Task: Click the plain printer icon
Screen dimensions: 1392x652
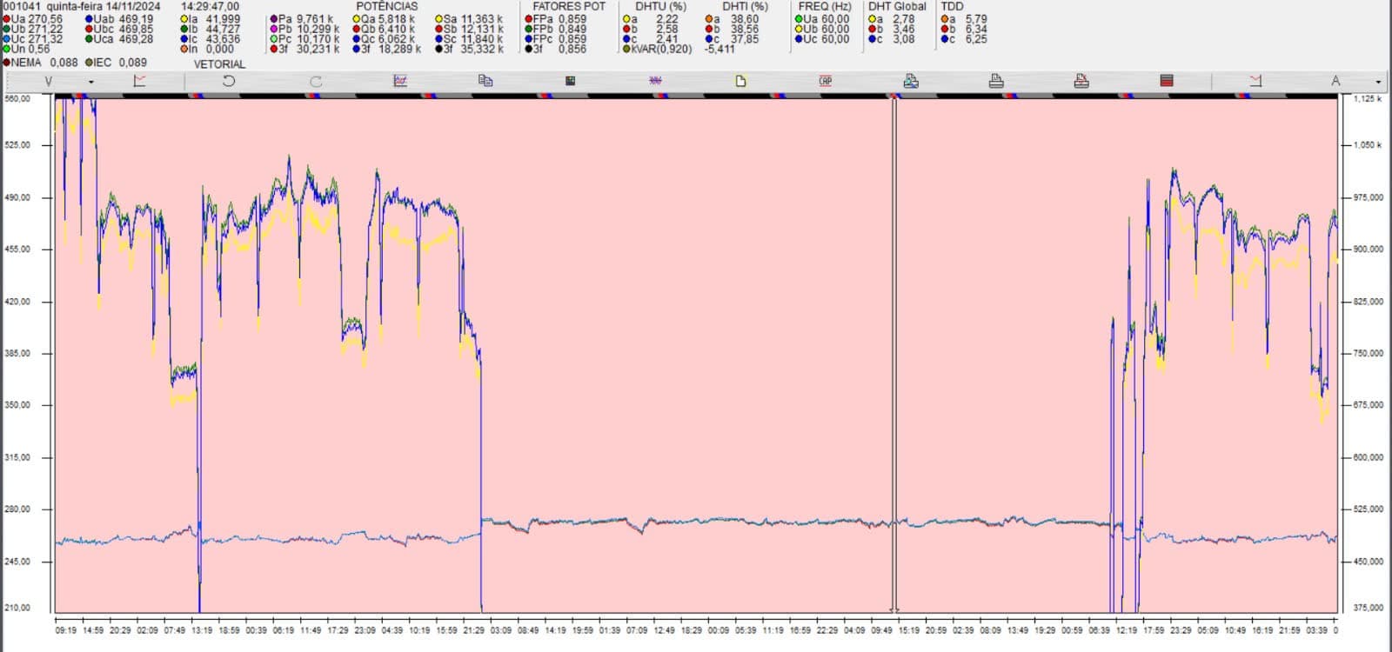Action: click(996, 81)
